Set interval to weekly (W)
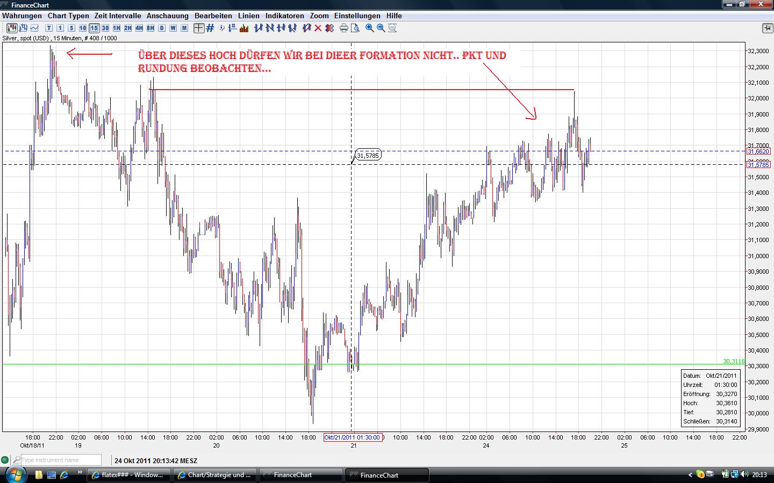This screenshot has height=483, width=774. [x=173, y=28]
